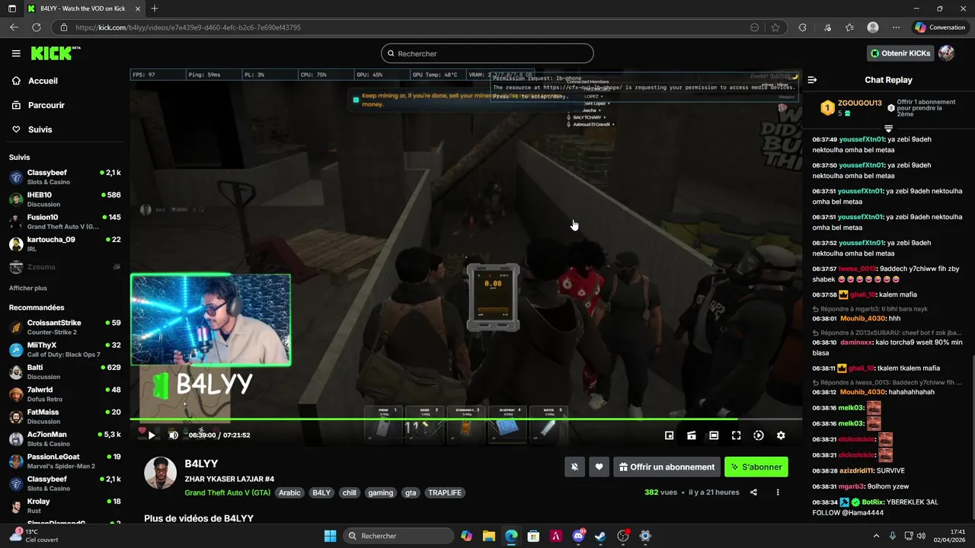Open Classybeef channel with 2,1 k viewers in Suivis
Screen dimensions: 975x548
click(65, 177)
